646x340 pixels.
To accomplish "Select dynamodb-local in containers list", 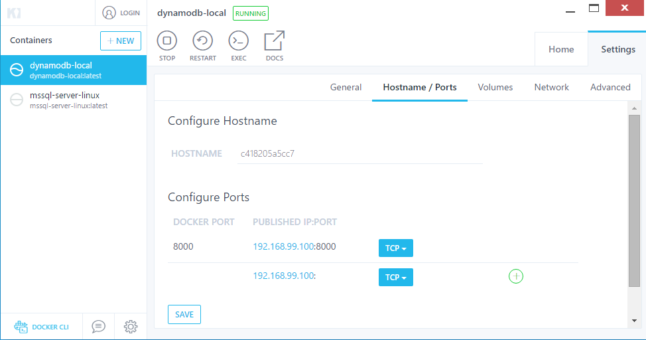I will pyautogui.click(x=74, y=70).
